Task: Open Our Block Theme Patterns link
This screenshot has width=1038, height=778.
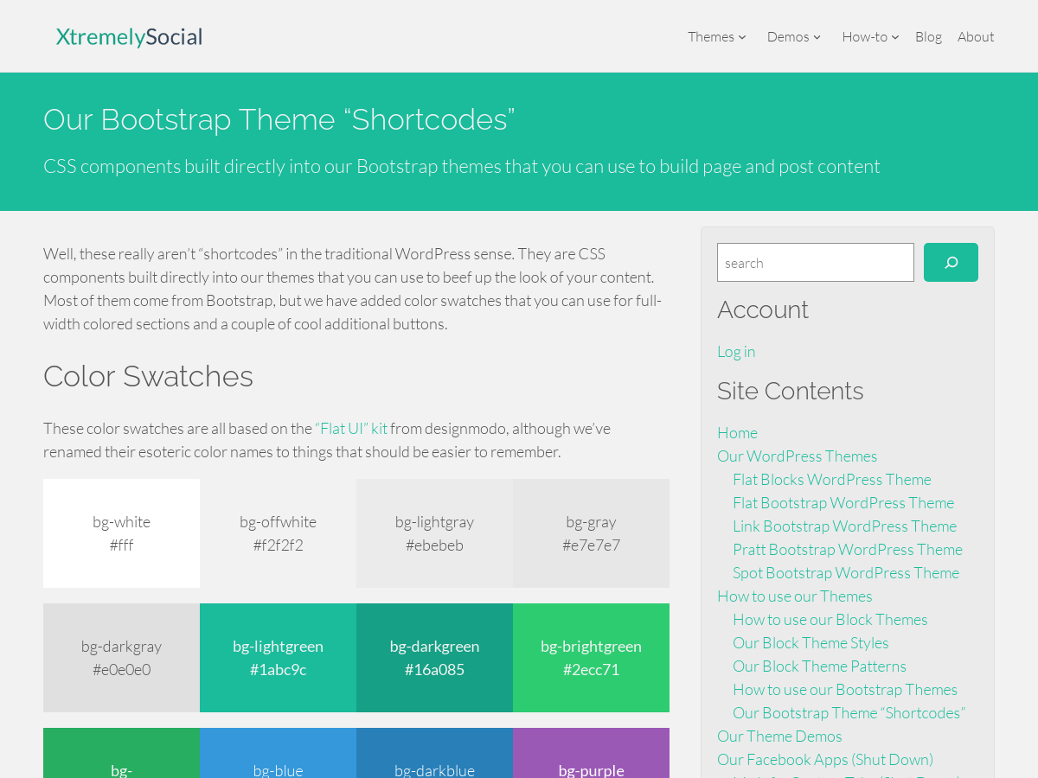Action: tap(819, 666)
